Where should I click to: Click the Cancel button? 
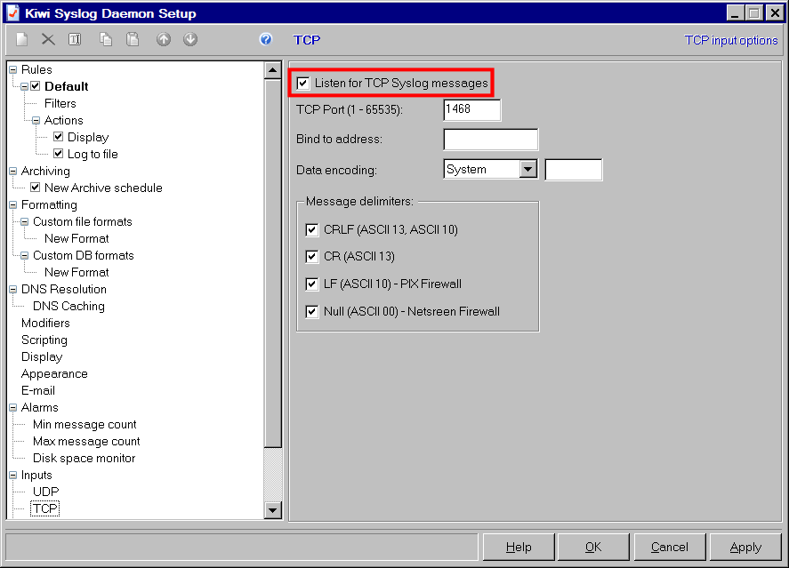point(669,547)
